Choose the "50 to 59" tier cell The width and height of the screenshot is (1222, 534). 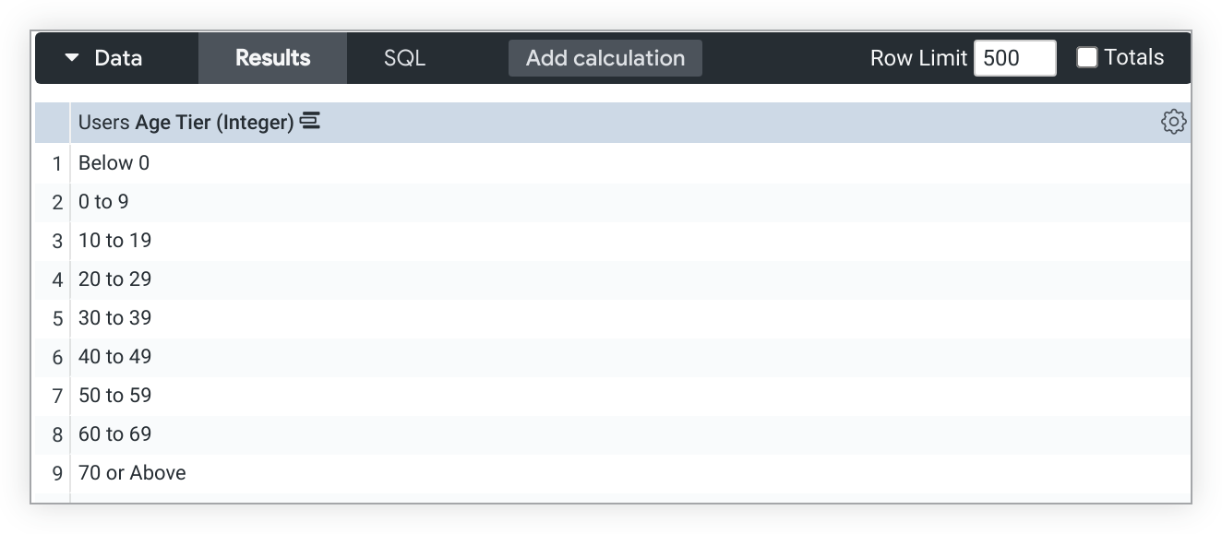[114, 396]
